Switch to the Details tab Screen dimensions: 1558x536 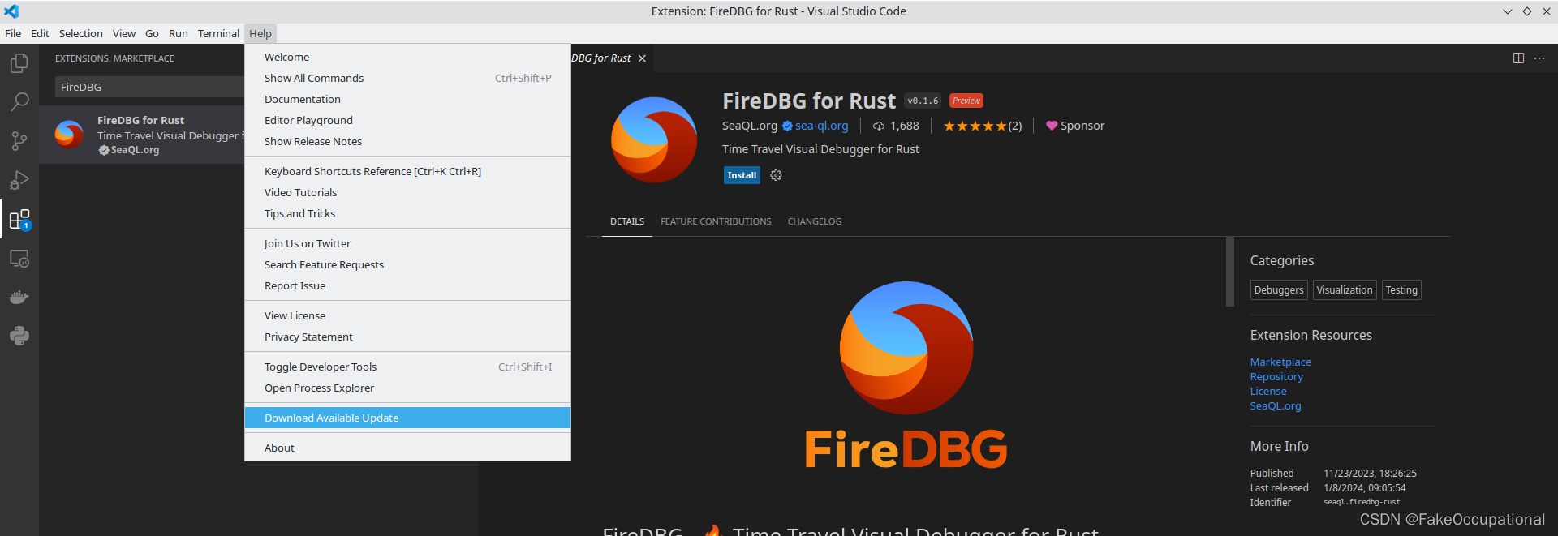click(x=627, y=221)
